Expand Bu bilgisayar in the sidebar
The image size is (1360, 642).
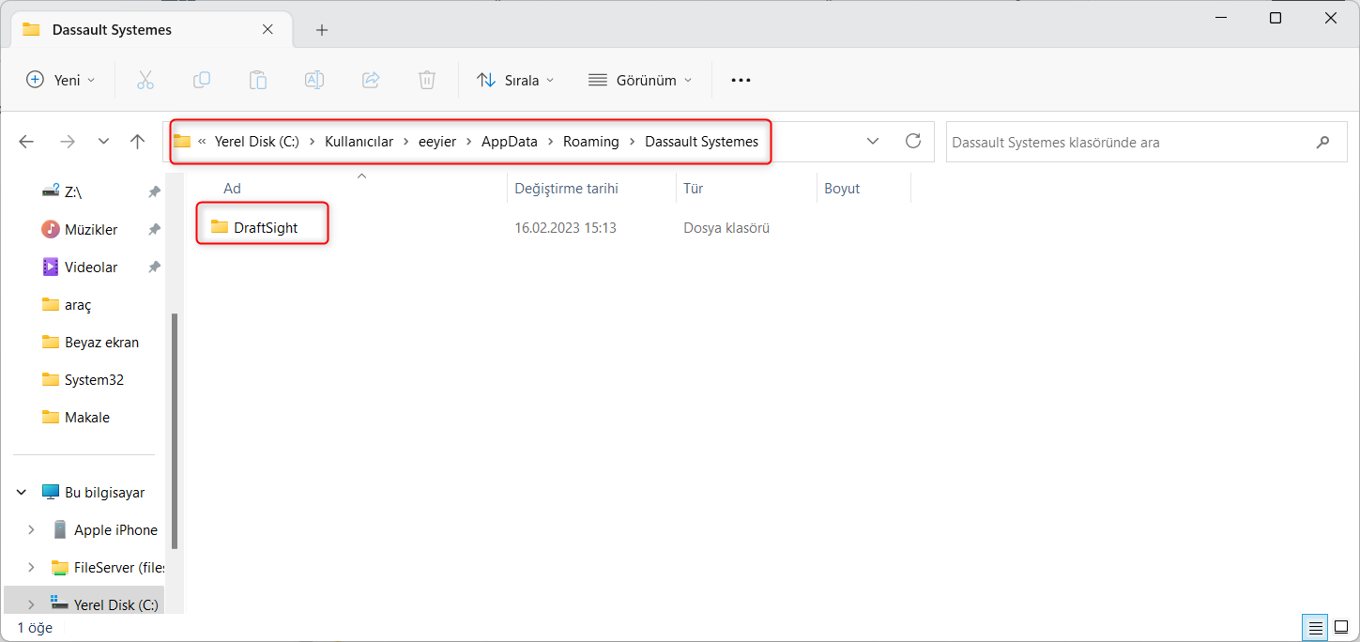pos(21,491)
